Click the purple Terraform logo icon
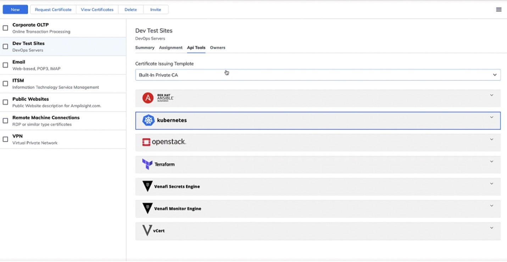Viewport: 507px width, 262px height. tap(147, 164)
